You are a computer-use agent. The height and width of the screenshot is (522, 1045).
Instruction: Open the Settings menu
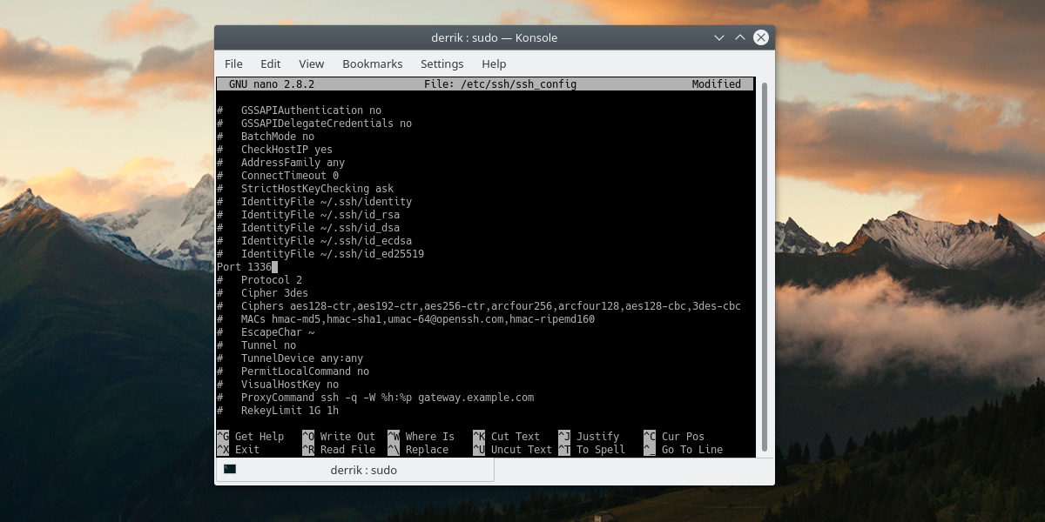[442, 64]
